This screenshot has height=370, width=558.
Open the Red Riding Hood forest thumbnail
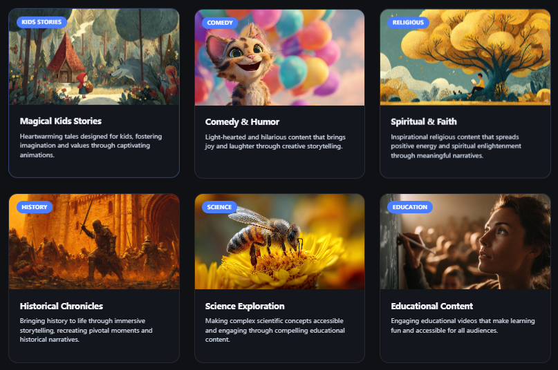click(x=94, y=57)
